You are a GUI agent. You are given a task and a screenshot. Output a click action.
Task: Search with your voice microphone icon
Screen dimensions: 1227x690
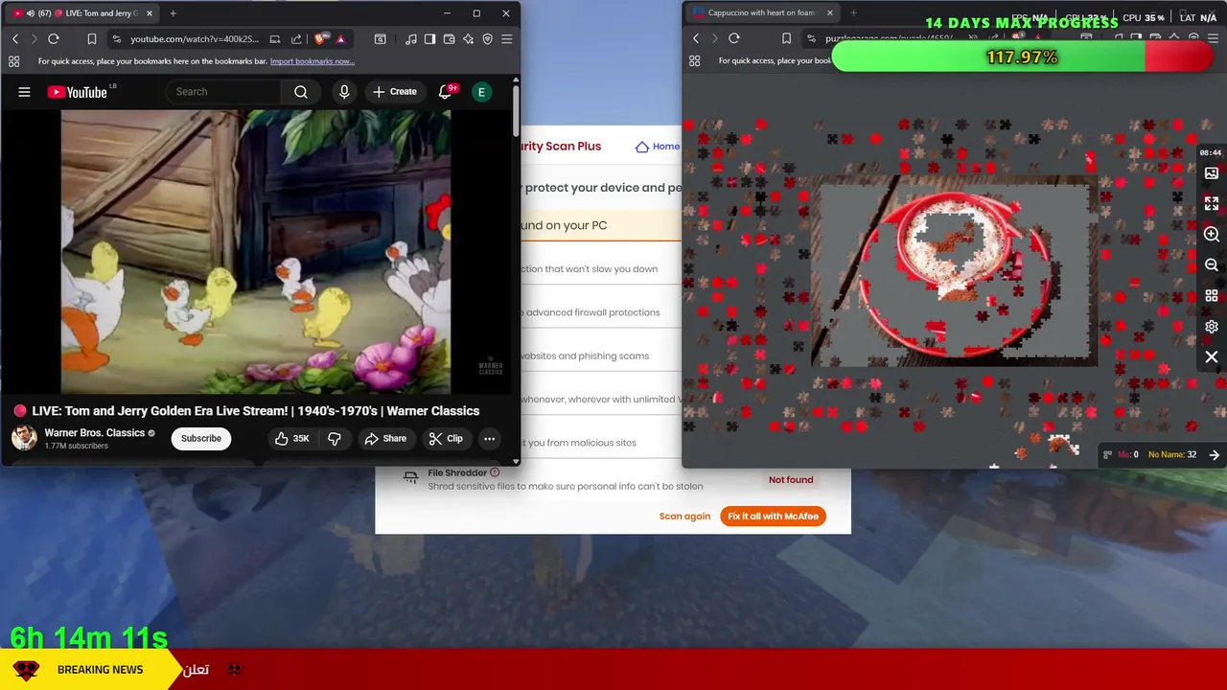tap(344, 92)
